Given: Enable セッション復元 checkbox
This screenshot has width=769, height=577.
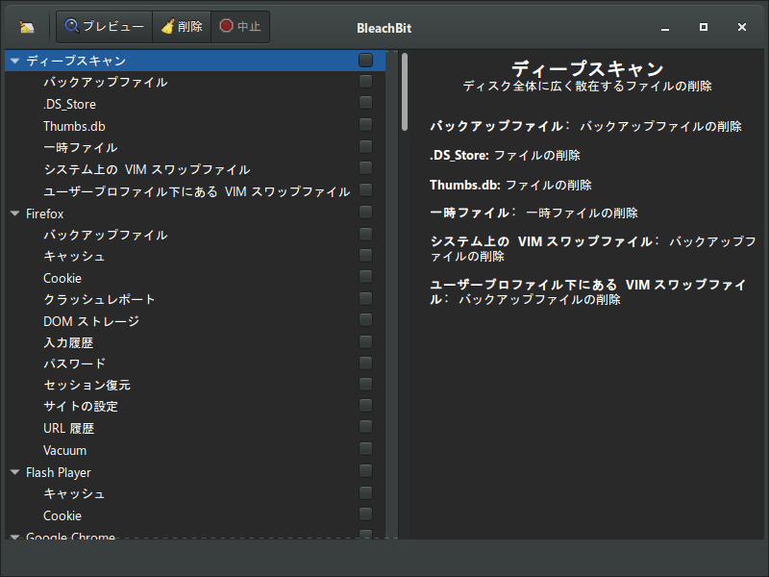Looking at the screenshot, I should click(x=365, y=384).
